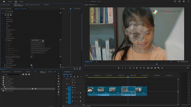This screenshot has width=191, height=107.
Task: Select the Rectangle tool
Action: (58, 89)
